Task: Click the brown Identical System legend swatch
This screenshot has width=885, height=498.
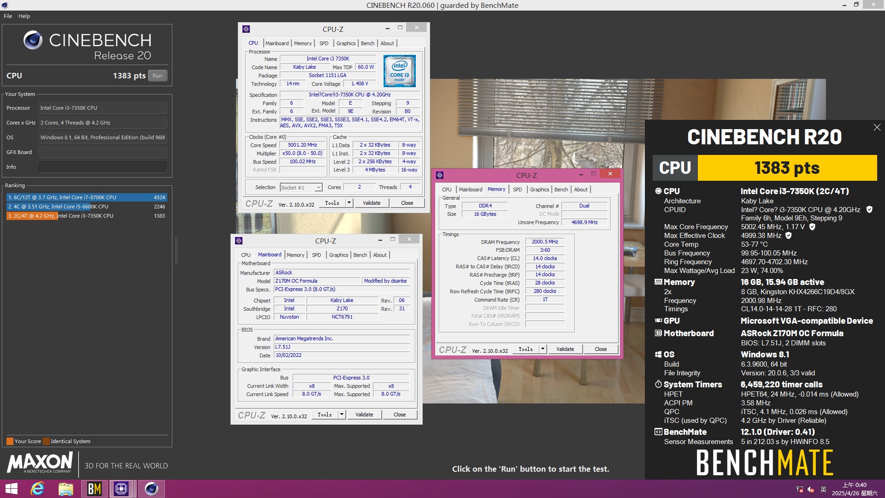Action: click(46, 441)
